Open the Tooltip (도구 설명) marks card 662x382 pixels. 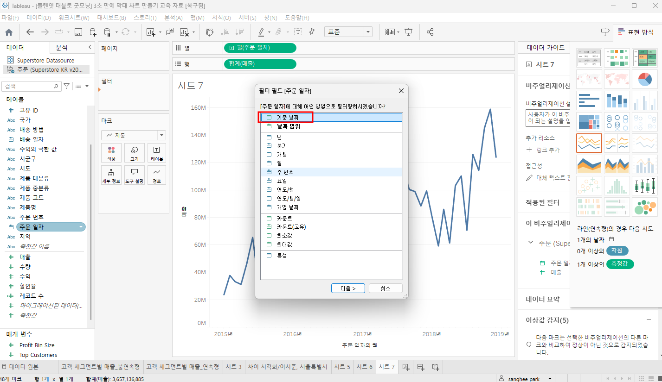tap(134, 175)
